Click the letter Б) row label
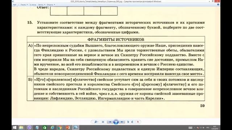232x130 pixels. pyautogui.click(x=30, y=79)
